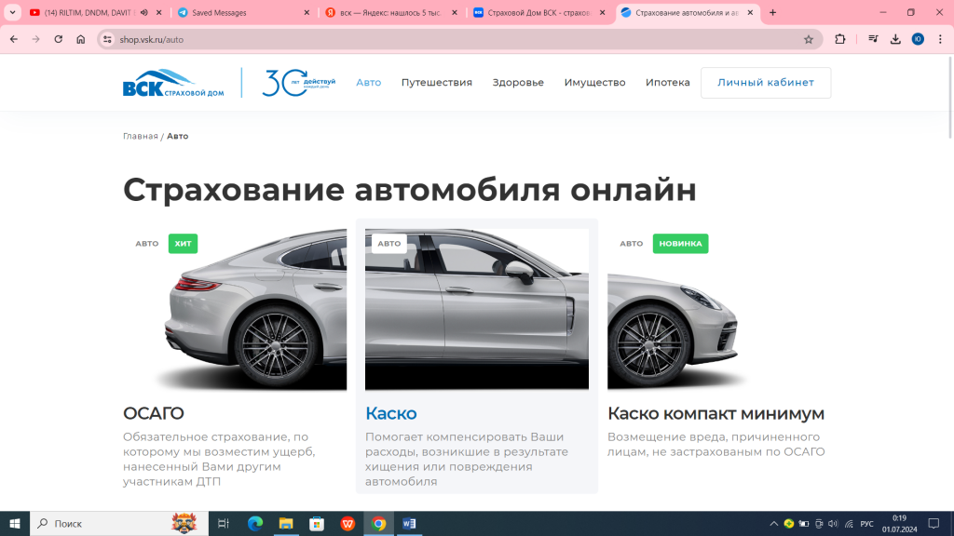Open Microsoft Word from taskbar

pos(410,523)
